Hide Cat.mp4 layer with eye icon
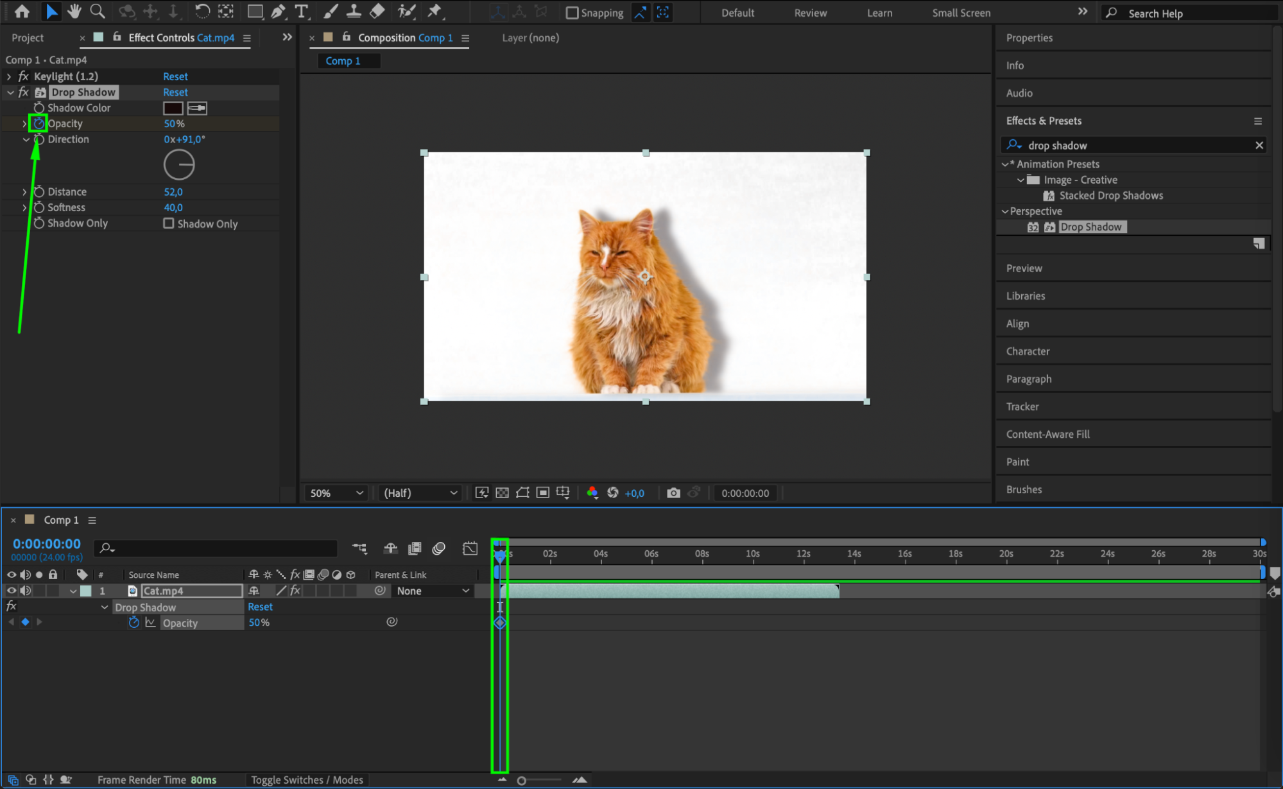 (x=11, y=591)
